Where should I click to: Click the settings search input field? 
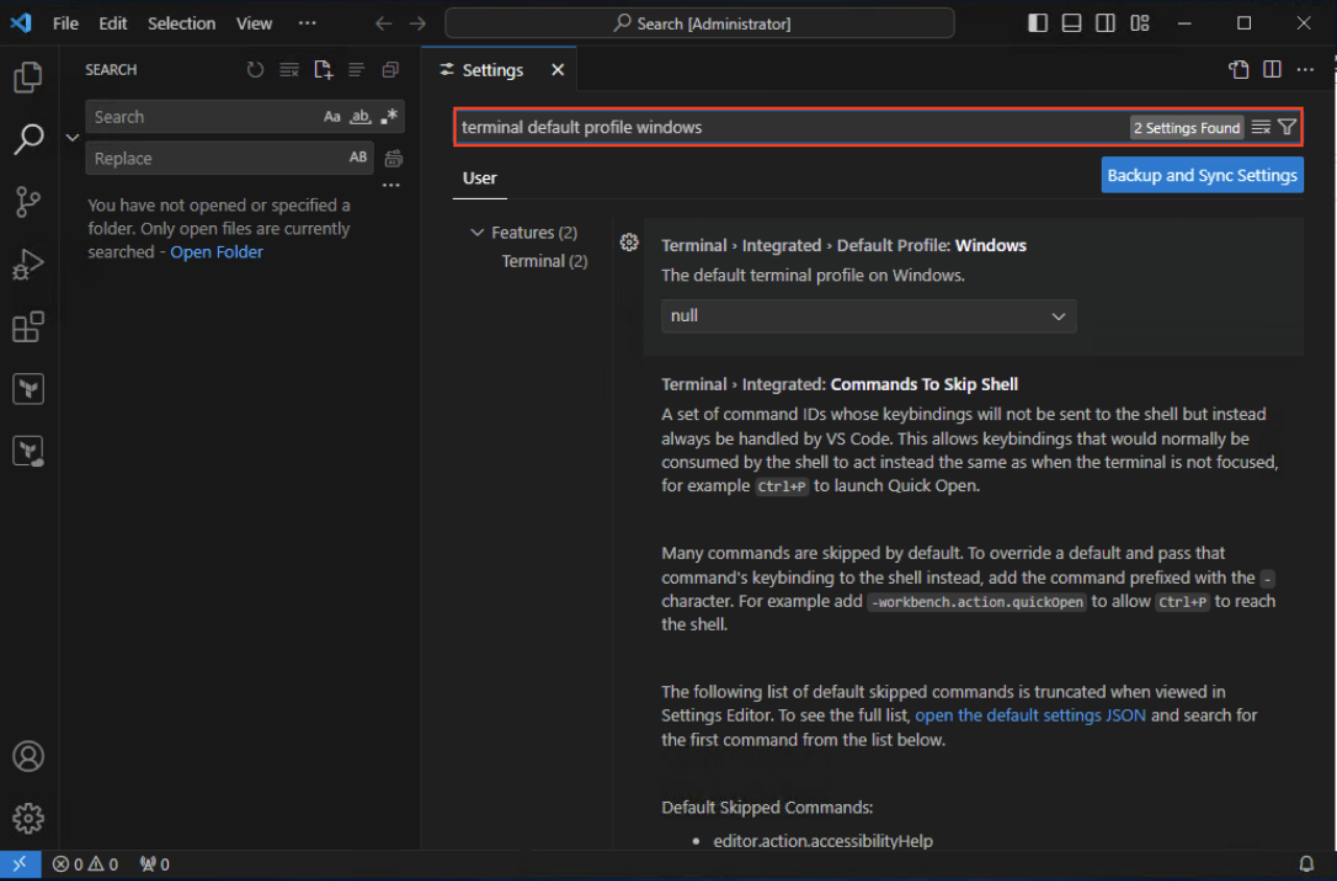788,127
